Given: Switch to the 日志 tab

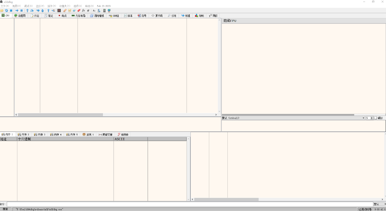Looking at the screenshot, I should [35, 15].
